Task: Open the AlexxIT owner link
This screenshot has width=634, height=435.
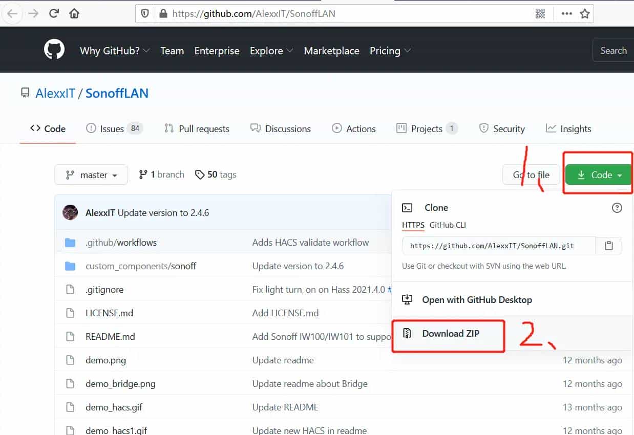Action: 55,94
